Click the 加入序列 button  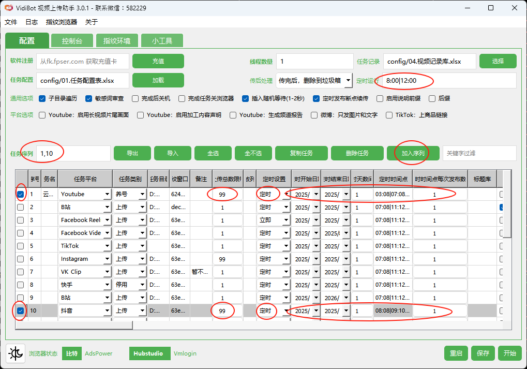(413, 153)
